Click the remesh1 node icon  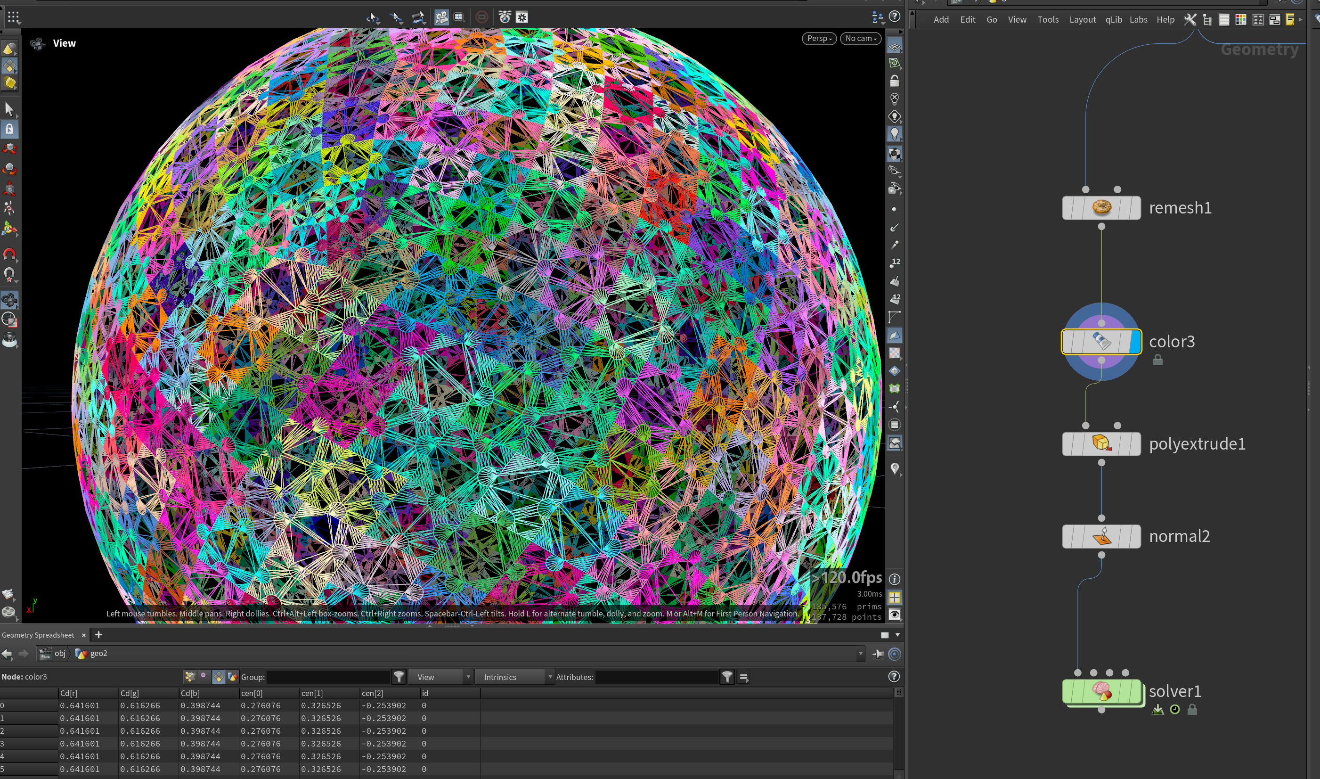point(1101,208)
